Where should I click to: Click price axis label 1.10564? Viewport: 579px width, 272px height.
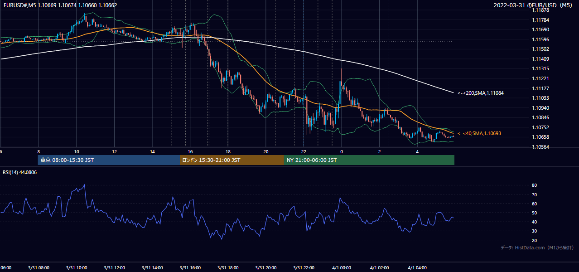tap(540, 147)
